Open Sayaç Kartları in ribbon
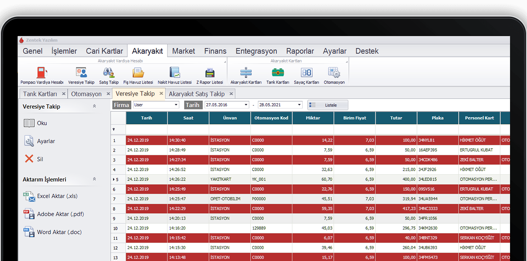The width and height of the screenshot is (527, 261). tap(306, 72)
